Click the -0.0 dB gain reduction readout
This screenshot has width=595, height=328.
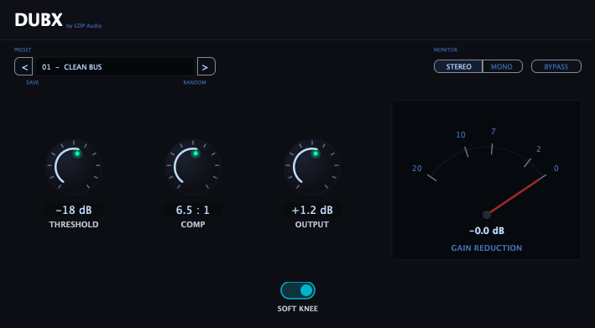click(x=487, y=231)
